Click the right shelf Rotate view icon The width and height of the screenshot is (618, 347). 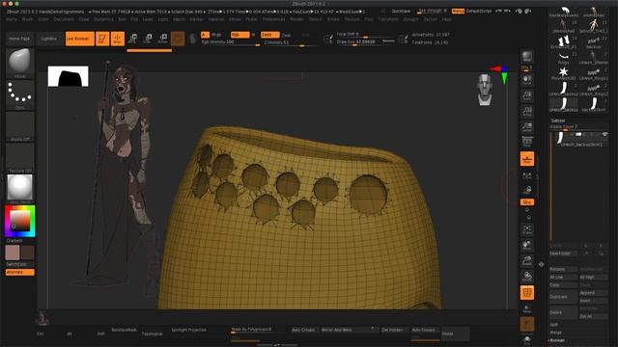tap(527, 277)
